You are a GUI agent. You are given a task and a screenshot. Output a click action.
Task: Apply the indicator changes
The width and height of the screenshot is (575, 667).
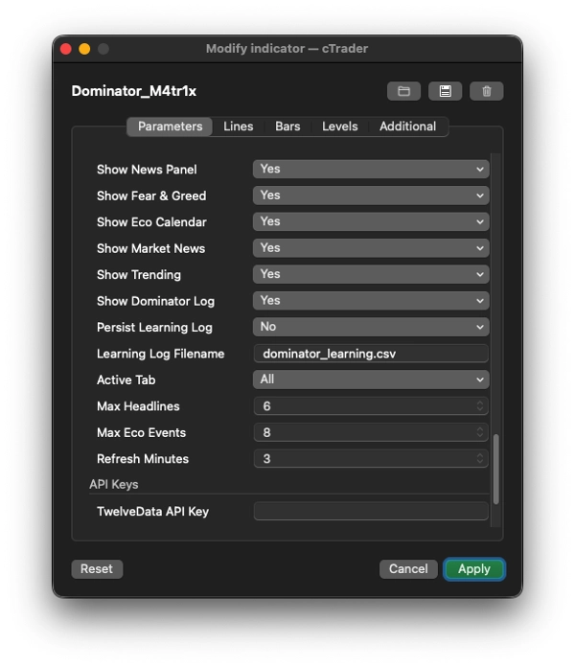474,568
